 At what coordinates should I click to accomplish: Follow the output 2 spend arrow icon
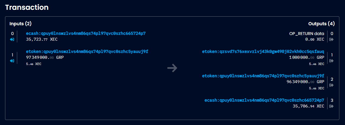332,85
